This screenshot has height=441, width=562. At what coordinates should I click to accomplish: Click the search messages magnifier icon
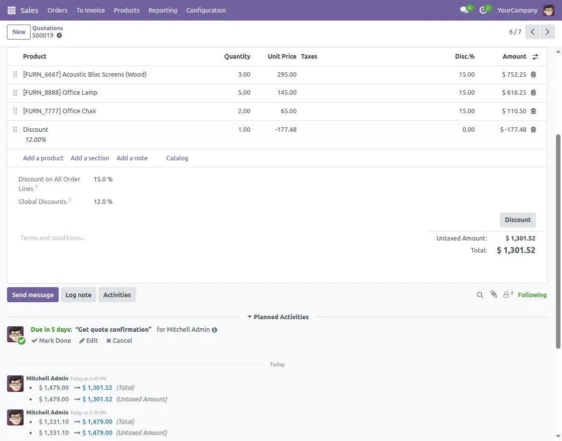tap(480, 295)
